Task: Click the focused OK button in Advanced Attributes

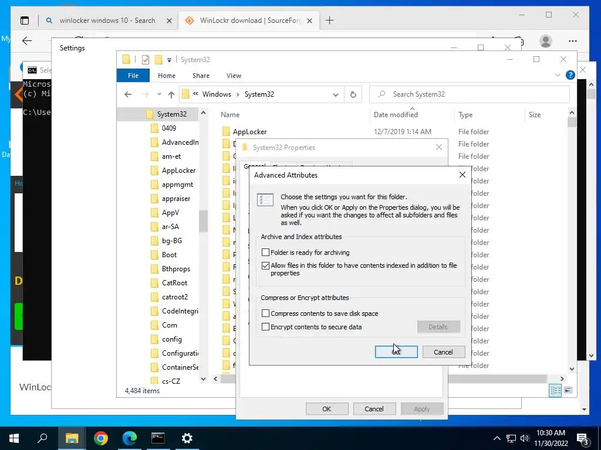Action: click(396, 352)
